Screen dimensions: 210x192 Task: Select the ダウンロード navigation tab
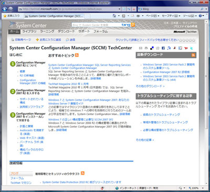[x=66, y=31]
